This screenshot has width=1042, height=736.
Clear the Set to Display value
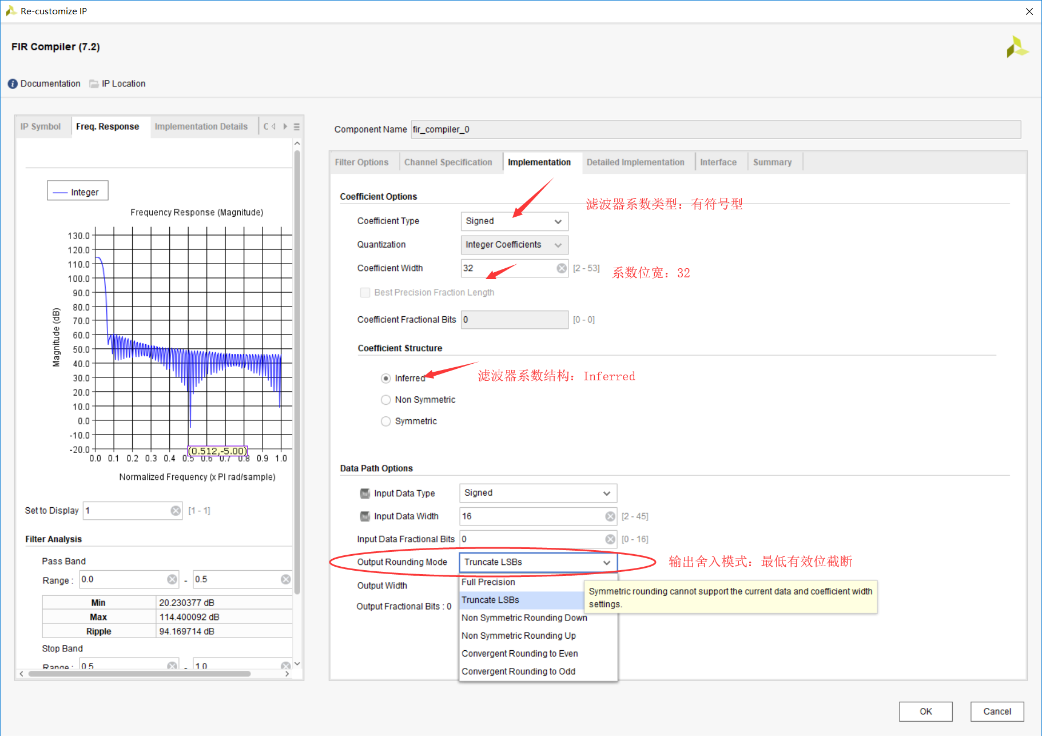point(176,511)
